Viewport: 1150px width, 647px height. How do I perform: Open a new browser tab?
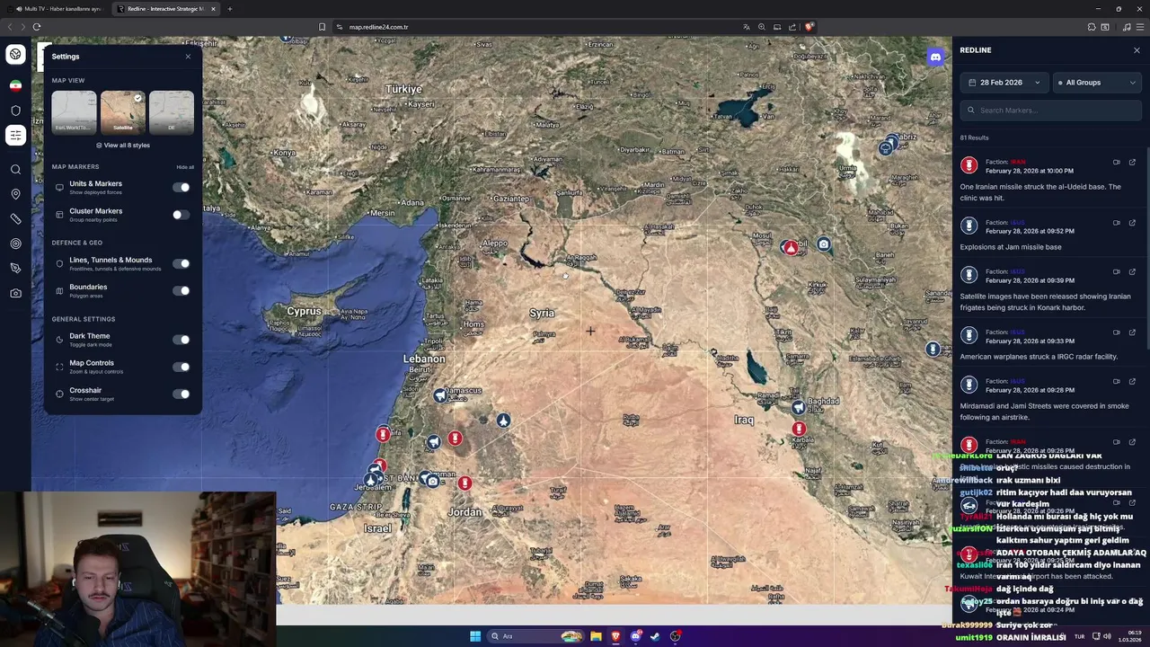(x=230, y=9)
